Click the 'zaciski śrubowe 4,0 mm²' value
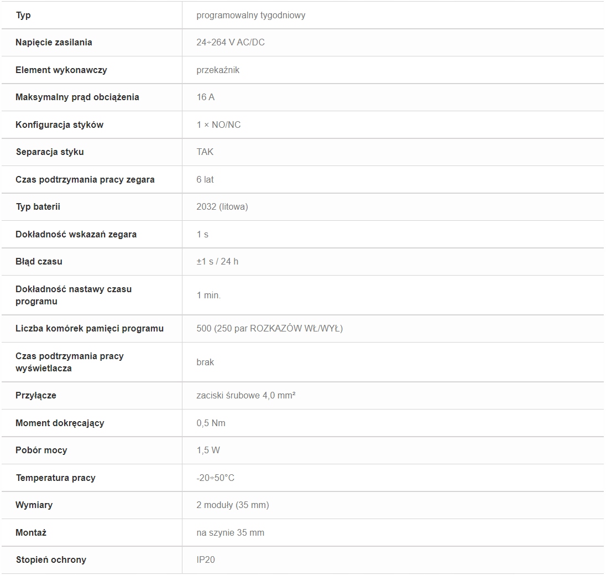The image size is (606, 575). (246, 396)
